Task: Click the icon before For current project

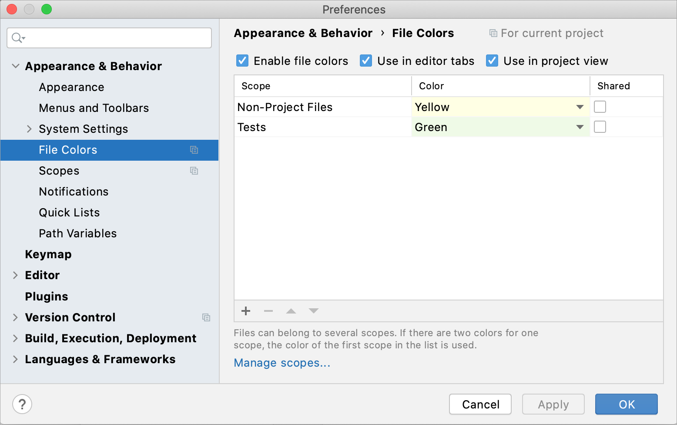Action: coord(493,33)
